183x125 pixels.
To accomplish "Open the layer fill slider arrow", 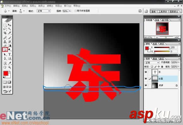I will [x=178, y=66].
